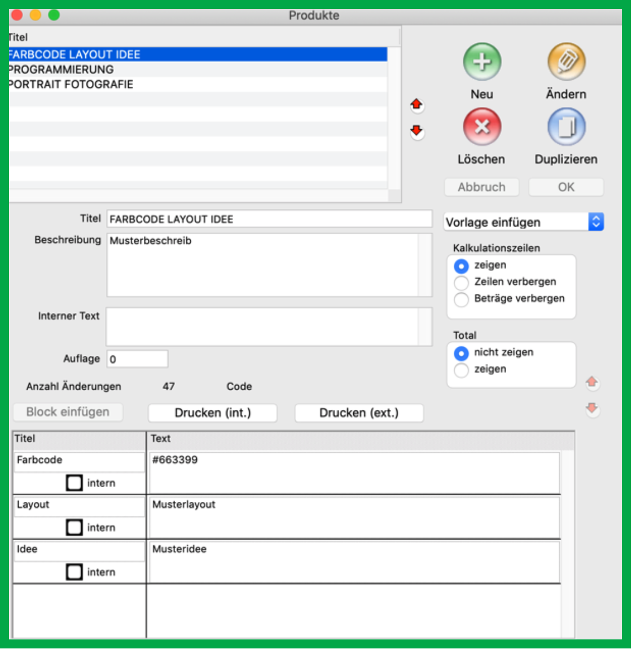The image size is (632, 649).
Task: Open the Vorlage einfügen dropdown
Action: (x=524, y=222)
